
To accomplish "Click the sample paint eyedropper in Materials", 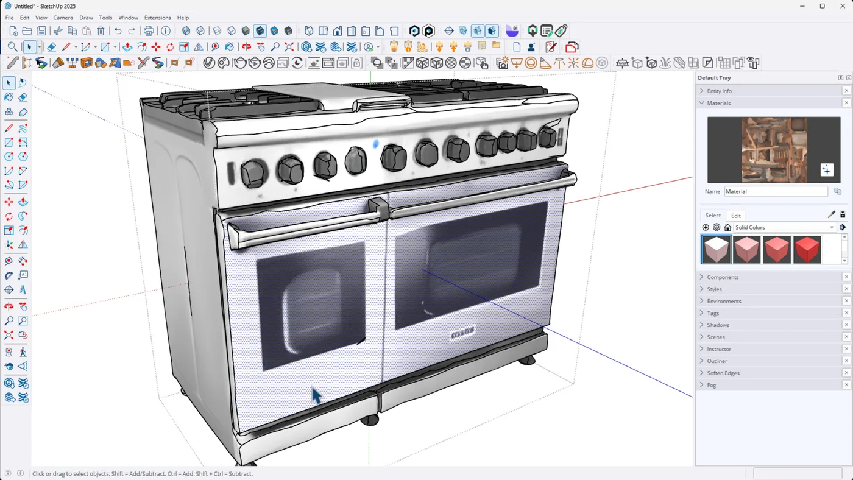I will click(x=832, y=215).
